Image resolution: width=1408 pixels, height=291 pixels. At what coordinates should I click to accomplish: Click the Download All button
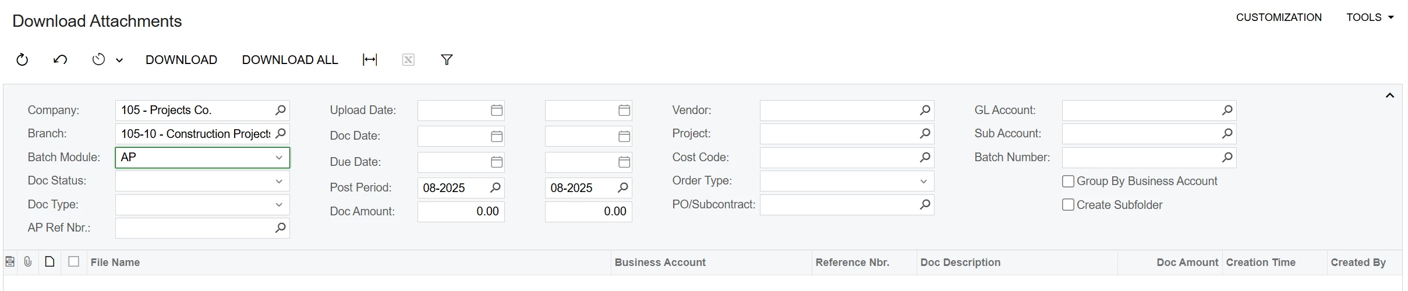(290, 60)
